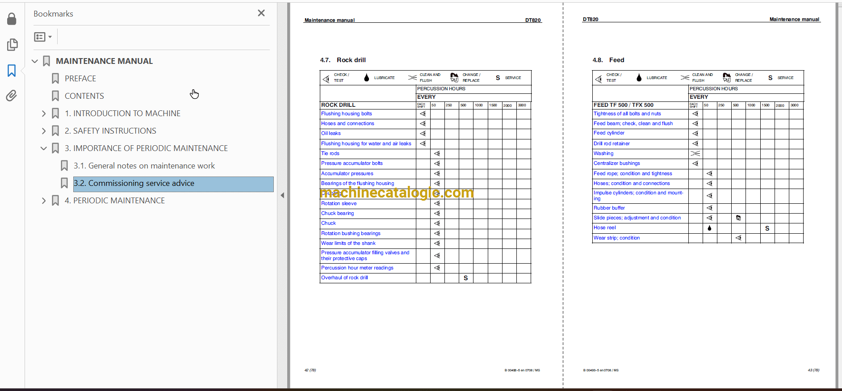The height and width of the screenshot is (391, 842).
Task: Expand the 1. INTRODUCTION TO MACHINE bookmark
Action: tap(44, 114)
